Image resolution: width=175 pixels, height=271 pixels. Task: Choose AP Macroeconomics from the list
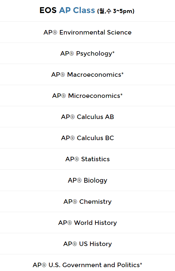click(x=87, y=74)
